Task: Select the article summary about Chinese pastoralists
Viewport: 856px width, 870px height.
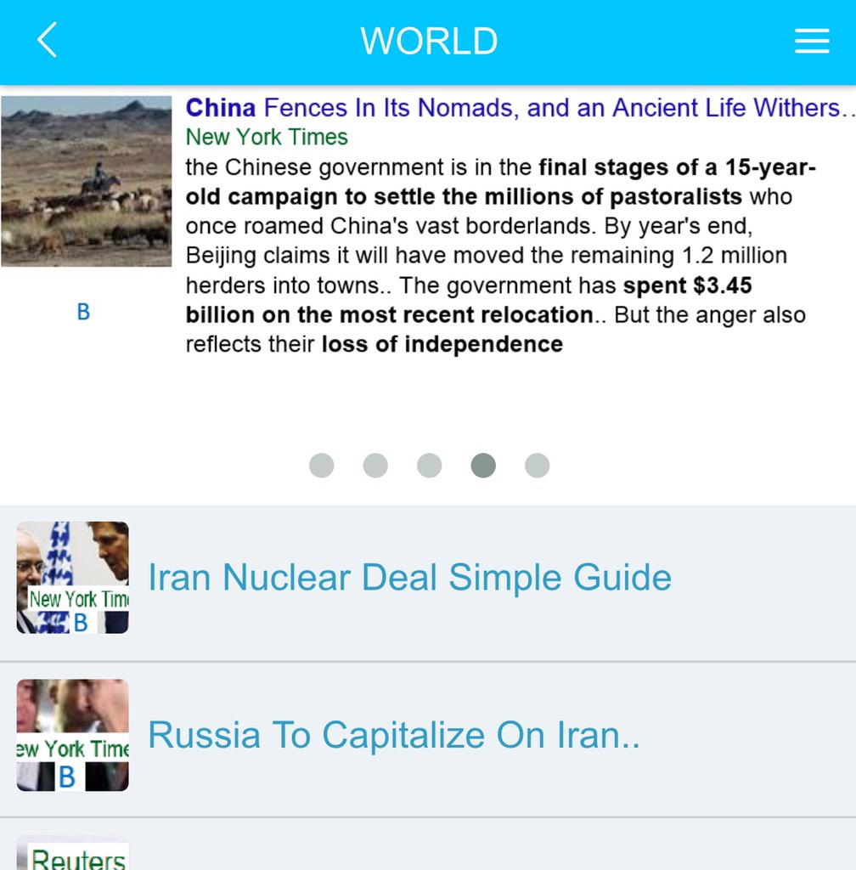Action: [x=499, y=256]
